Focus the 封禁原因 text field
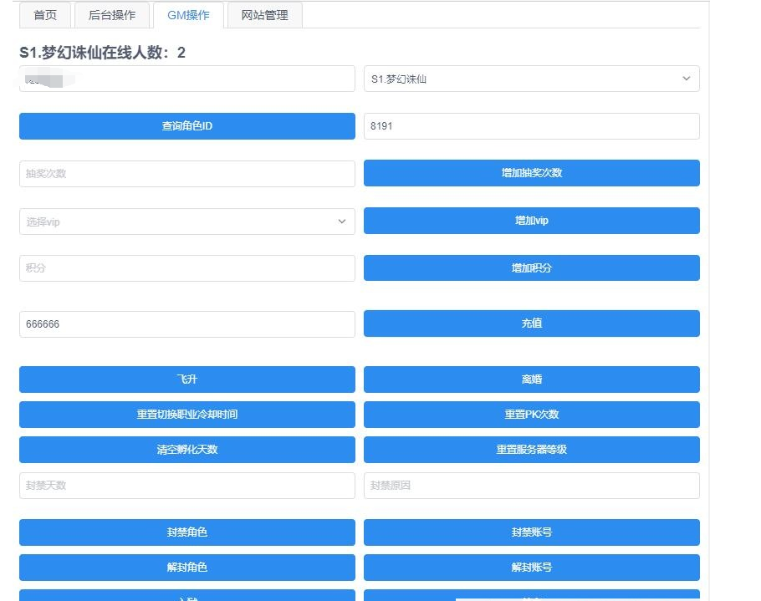 531,486
